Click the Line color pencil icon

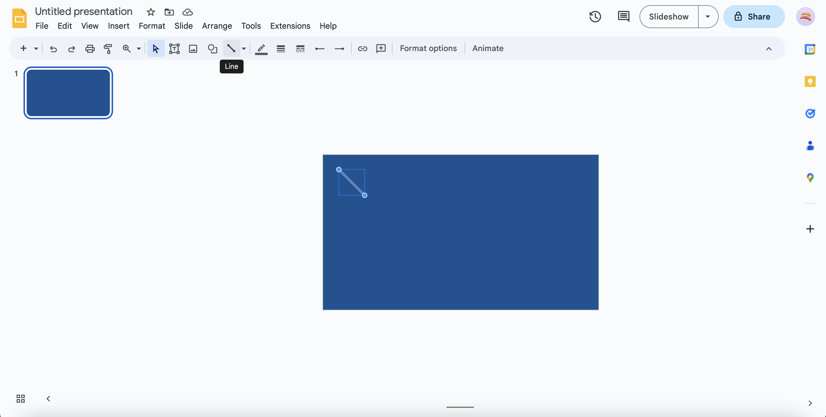(261, 48)
